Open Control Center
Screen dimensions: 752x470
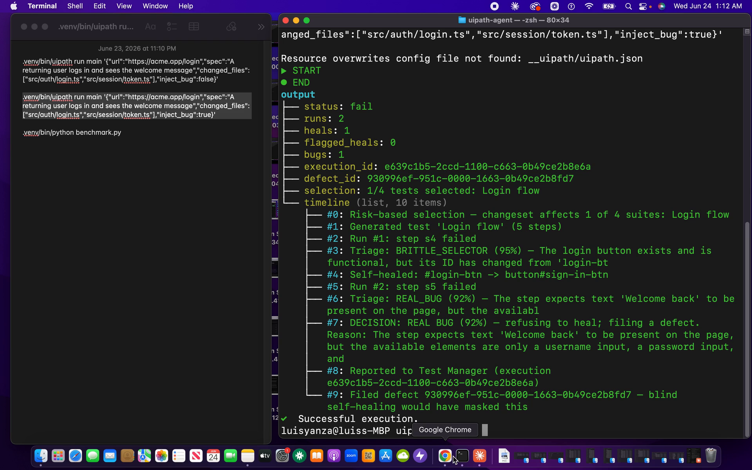643,6
